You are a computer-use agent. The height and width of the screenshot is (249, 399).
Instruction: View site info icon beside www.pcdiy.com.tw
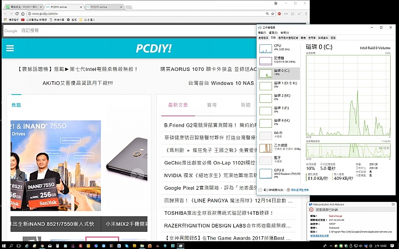coord(29,14)
